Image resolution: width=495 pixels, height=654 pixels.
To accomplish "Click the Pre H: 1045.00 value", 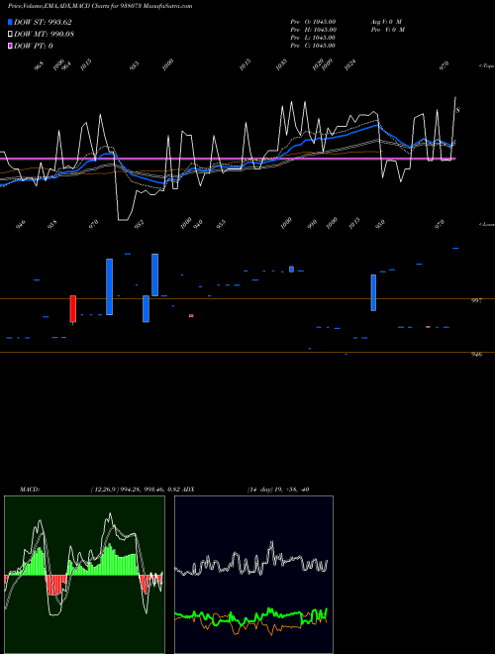I will coord(313,30).
